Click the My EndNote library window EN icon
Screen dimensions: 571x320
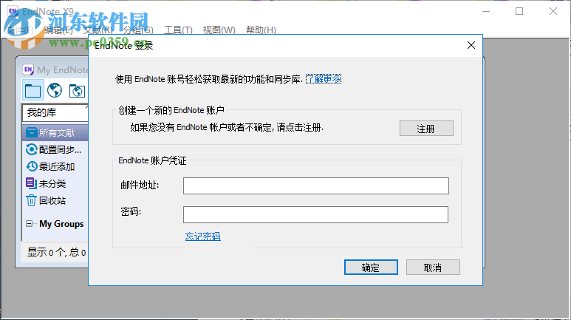[28, 69]
